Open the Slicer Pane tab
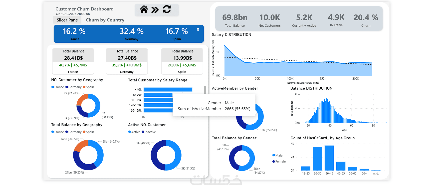This screenshot has width=432, height=189. click(67, 20)
